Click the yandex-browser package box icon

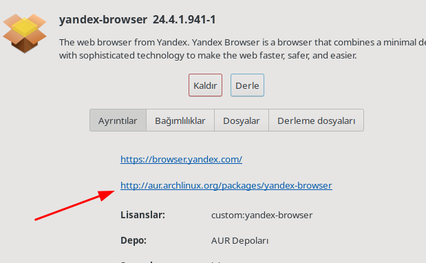click(x=25, y=33)
